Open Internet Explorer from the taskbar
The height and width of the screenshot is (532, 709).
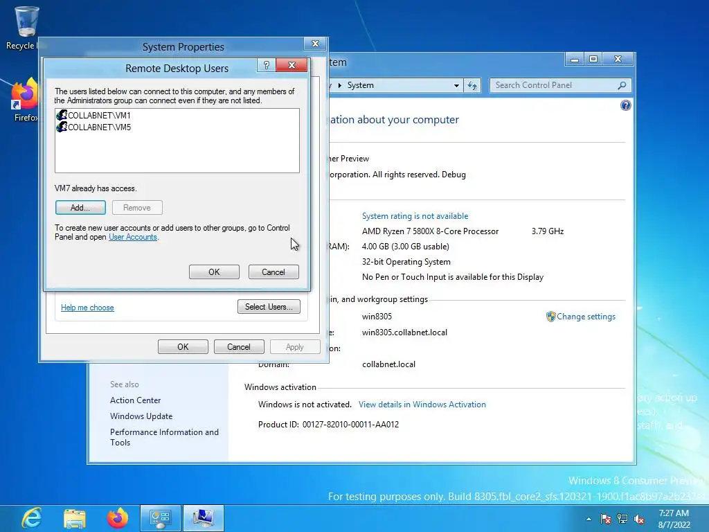pos(32,518)
